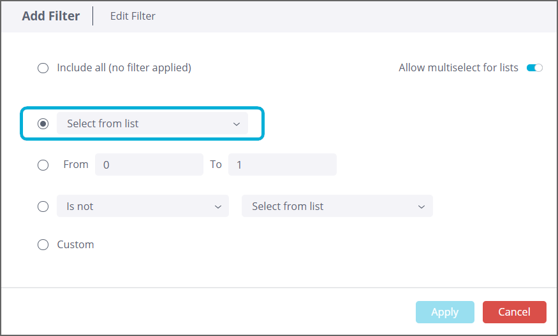Expand the Is not operator dropdown
Screen dimensions: 558x336
(x=142, y=206)
